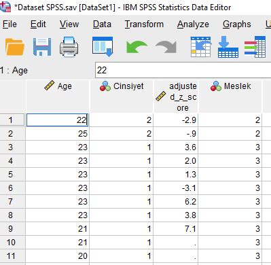
Task: Select row 8 header
Action: pyautogui.click(x=12, y=215)
